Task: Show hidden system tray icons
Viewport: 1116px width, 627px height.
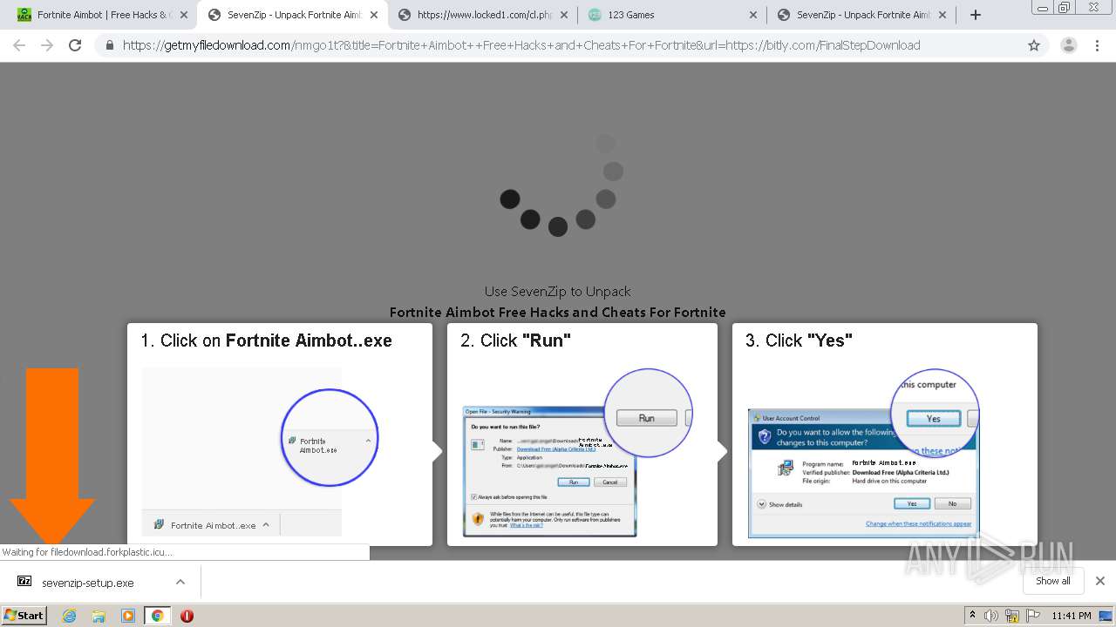Action: [972, 615]
